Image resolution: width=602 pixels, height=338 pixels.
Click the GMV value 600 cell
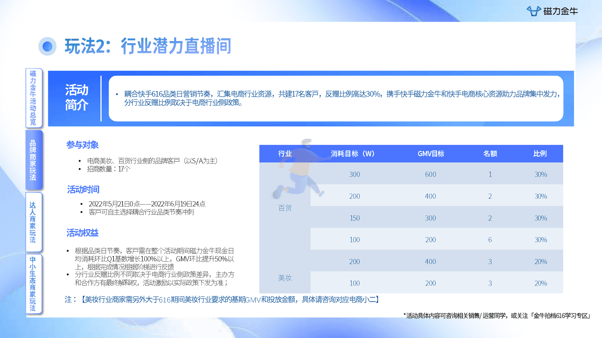[x=430, y=174]
